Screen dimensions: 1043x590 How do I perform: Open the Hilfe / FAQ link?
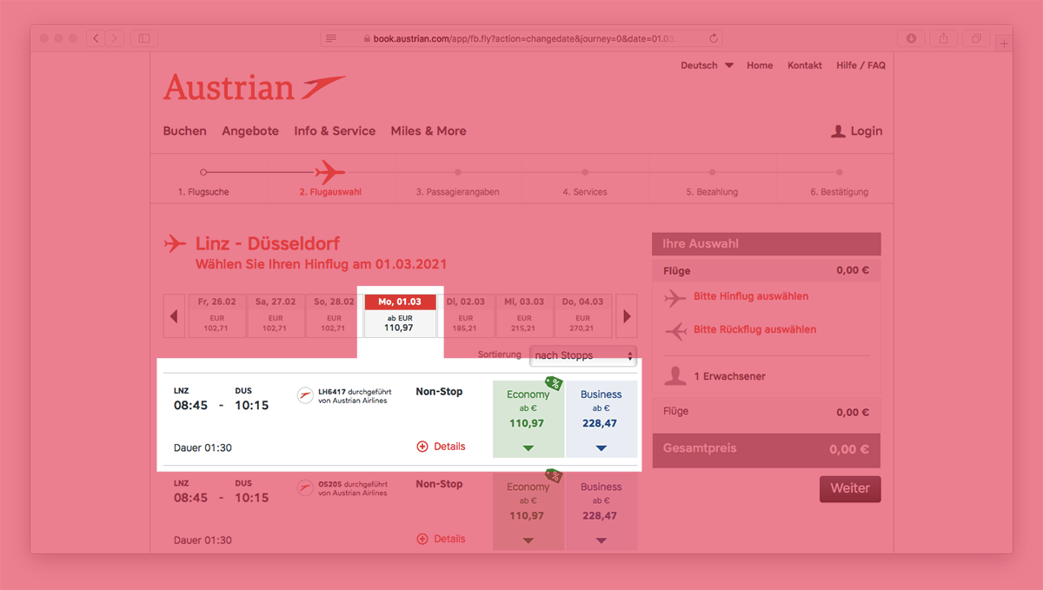(860, 65)
